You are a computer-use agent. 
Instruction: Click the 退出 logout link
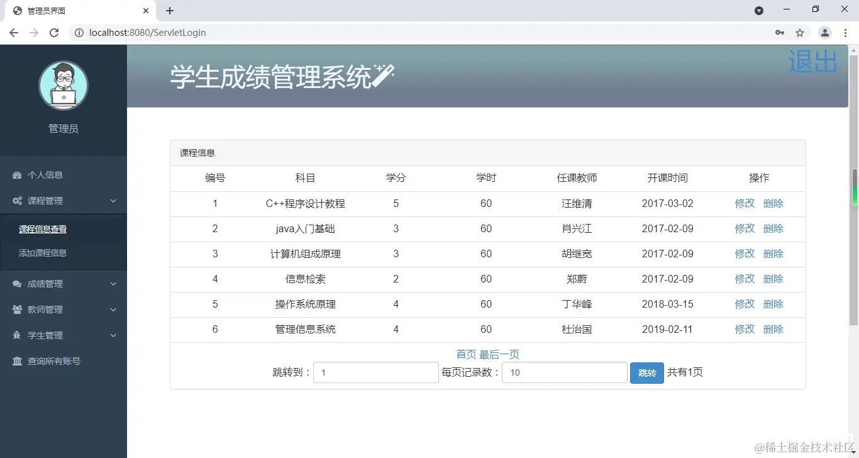tap(812, 62)
